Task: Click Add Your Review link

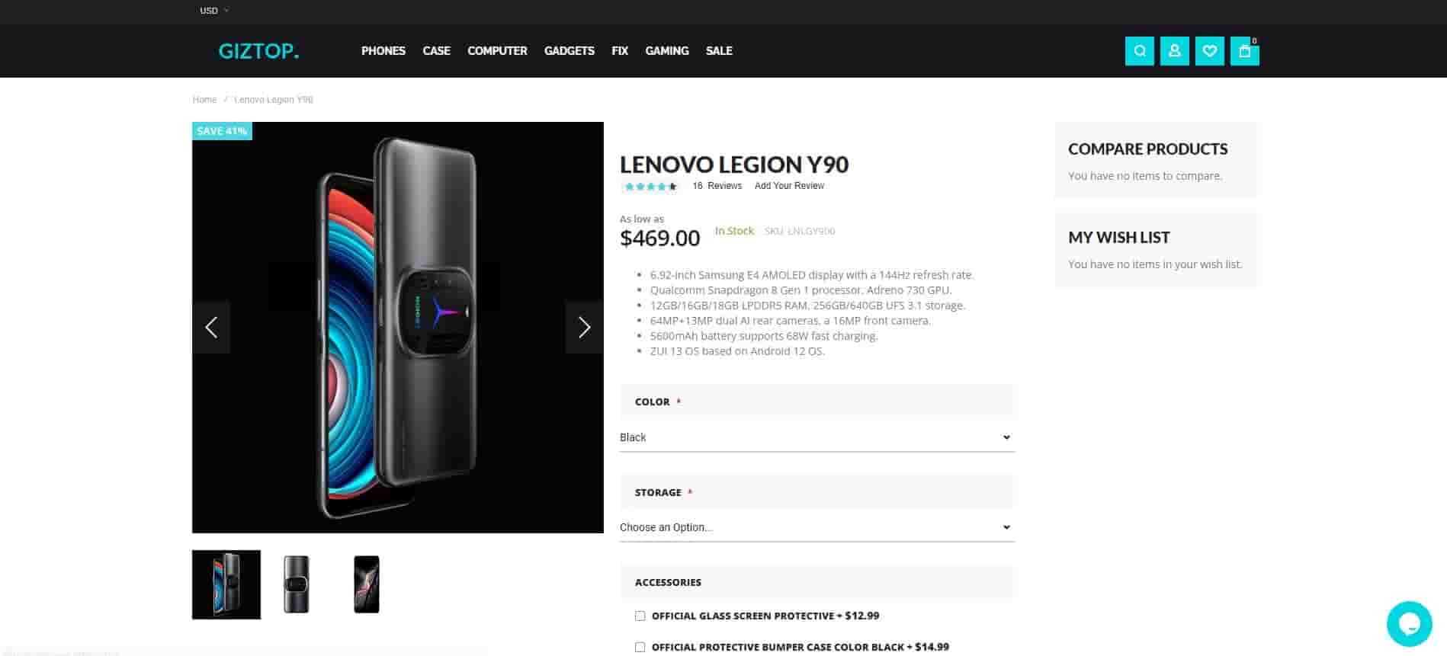Action: click(x=789, y=186)
